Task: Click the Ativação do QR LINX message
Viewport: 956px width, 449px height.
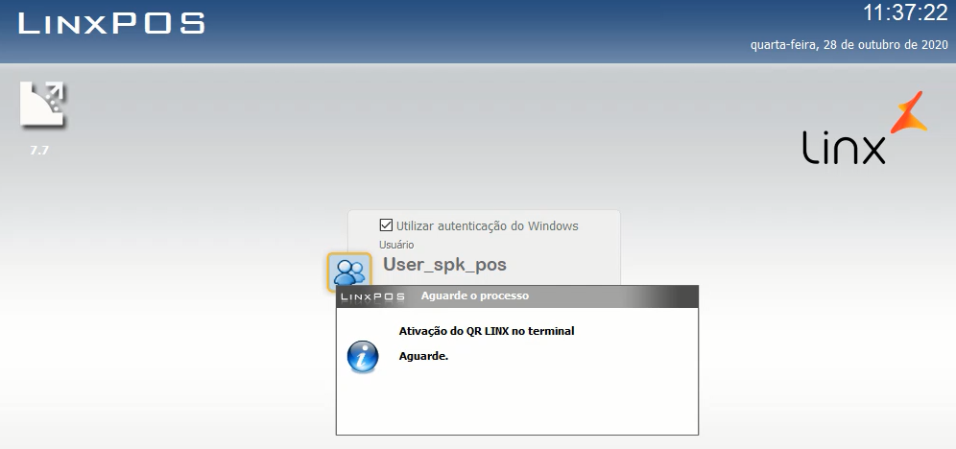Action: [x=487, y=331]
